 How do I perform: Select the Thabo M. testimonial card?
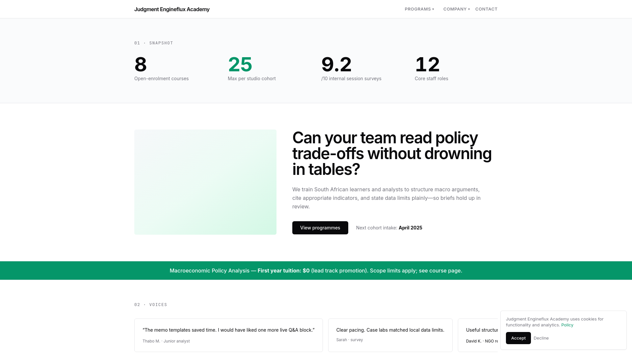(228, 335)
